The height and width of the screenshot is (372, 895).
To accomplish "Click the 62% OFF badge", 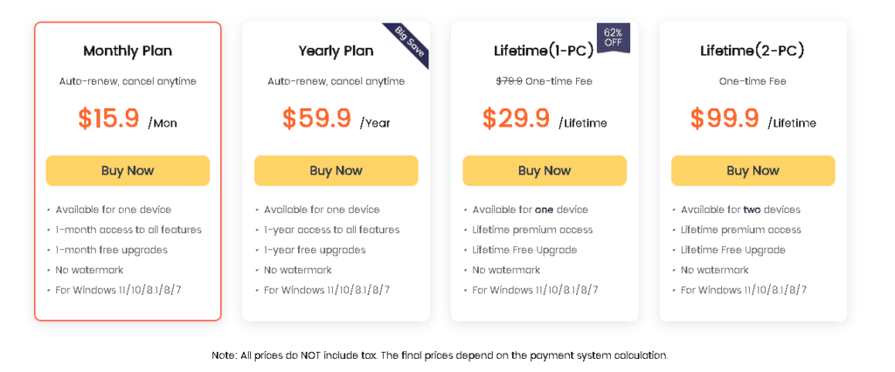I will tap(614, 38).
